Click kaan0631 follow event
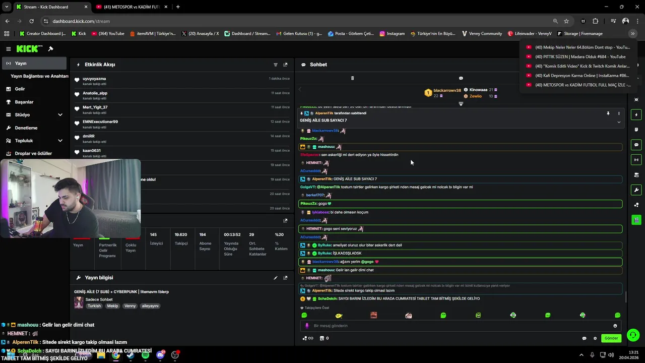This screenshot has width=645, height=363. (182, 153)
